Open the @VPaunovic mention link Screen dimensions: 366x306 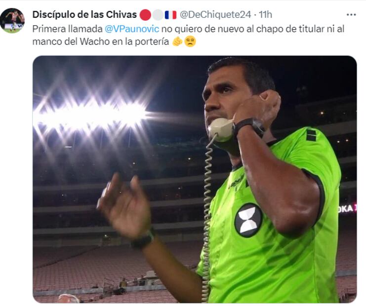(132, 29)
